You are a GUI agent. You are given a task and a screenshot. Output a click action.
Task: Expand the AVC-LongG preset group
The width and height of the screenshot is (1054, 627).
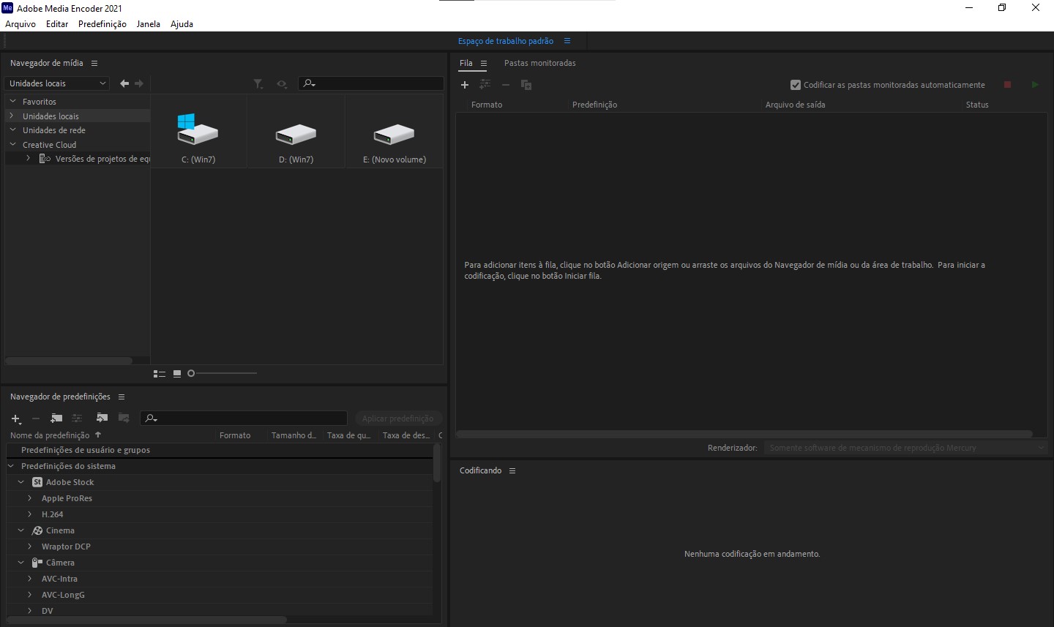point(30,595)
